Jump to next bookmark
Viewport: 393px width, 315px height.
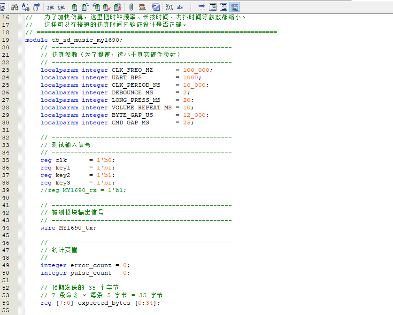click(x=85, y=7)
